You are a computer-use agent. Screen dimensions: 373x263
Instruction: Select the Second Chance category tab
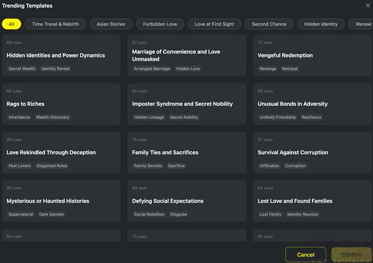tap(269, 24)
